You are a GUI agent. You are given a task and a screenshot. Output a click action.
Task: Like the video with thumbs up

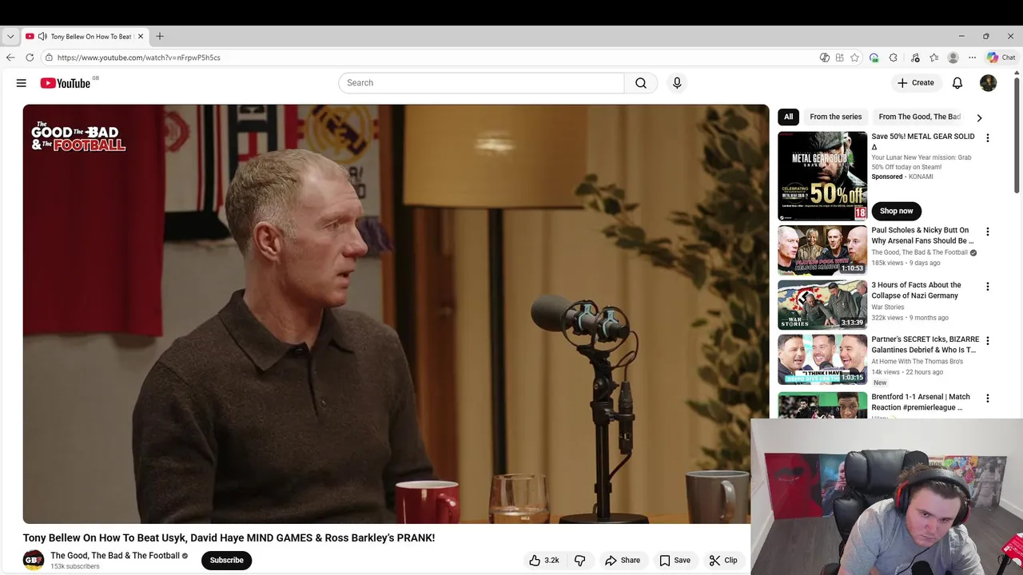[543, 561]
